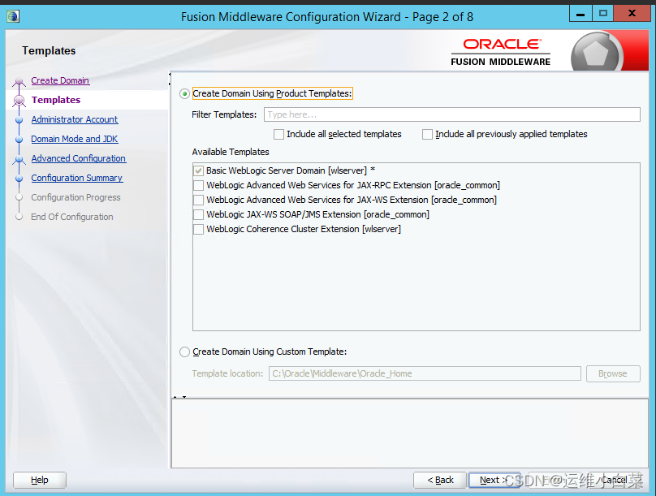Click the Templates step node icon
The image size is (656, 496).
click(19, 101)
